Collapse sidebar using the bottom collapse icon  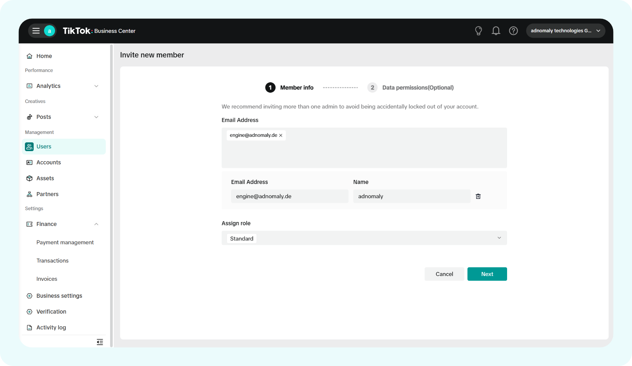click(x=100, y=342)
